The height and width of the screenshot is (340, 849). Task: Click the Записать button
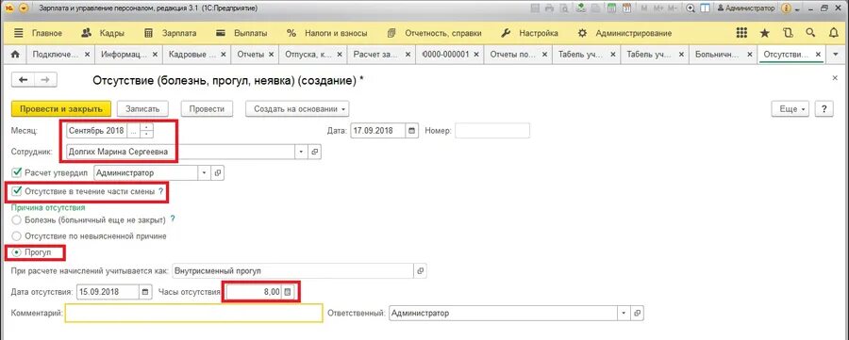tap(143, 108)
